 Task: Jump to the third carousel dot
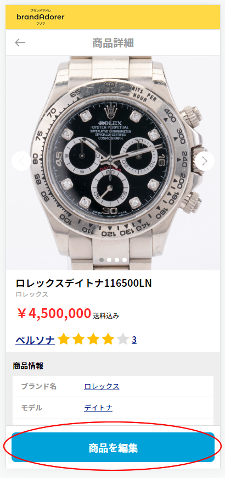click(117, 260)
